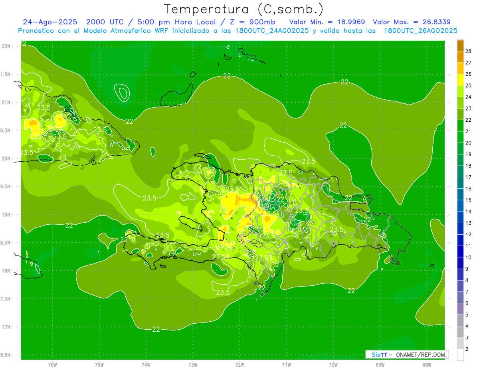Select the date text '24-Ago-2025'
479x370 pixels.
click(x=50, y=22)
